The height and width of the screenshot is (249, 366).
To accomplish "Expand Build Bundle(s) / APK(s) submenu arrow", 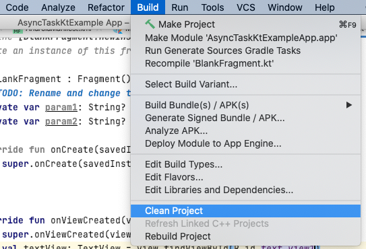I will click(349, 105).
